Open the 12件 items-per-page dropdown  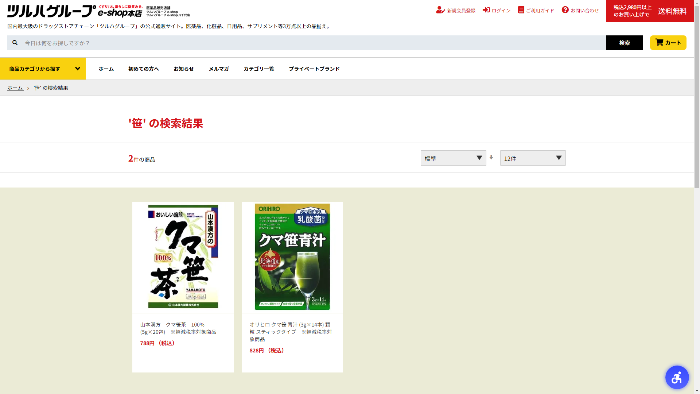[x=533, y=158]
